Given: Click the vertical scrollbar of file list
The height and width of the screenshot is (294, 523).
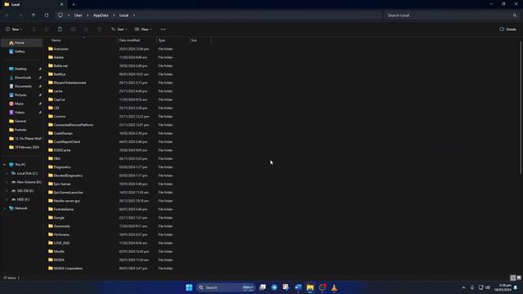Looking at the screenshot, I should point(521,107).
